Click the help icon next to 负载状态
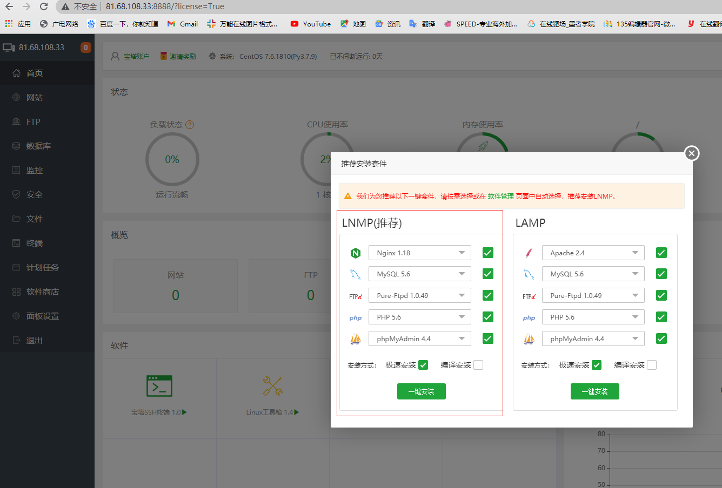Viewport: 722px width, 488px height. [x=190, y=125]
